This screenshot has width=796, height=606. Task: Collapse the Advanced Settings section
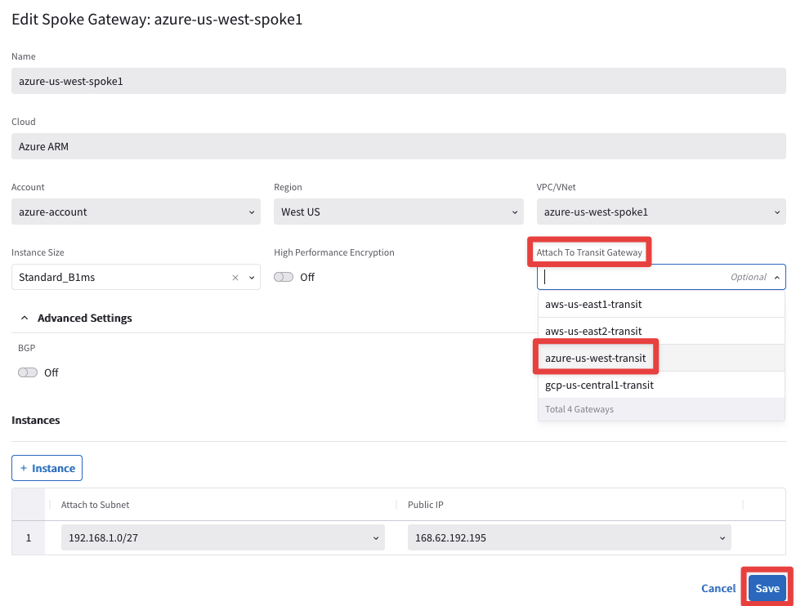25,318
